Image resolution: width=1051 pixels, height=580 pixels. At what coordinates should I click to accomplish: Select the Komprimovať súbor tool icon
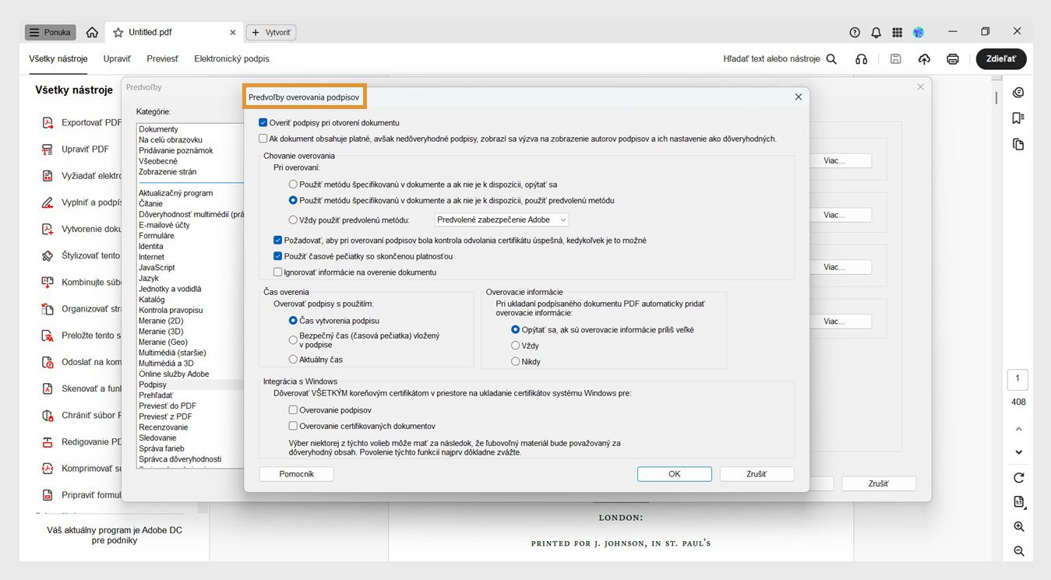tap(48, 469)
